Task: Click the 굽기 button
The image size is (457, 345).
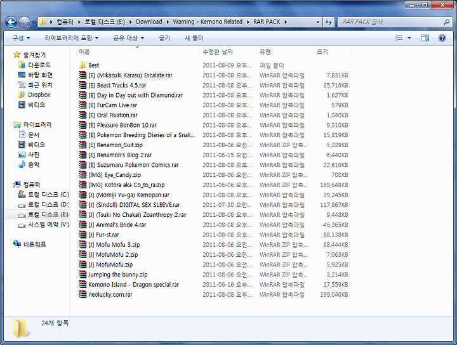Action: pyautogui.click(x=164, y=38)
